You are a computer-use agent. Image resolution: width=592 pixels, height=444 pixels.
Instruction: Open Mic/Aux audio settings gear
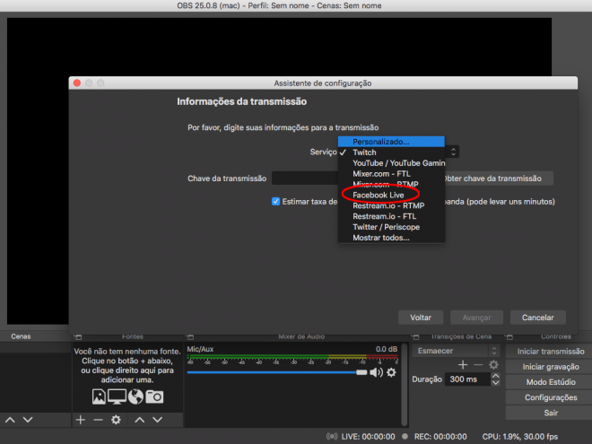pyautogui.click(x=391, y=372)
